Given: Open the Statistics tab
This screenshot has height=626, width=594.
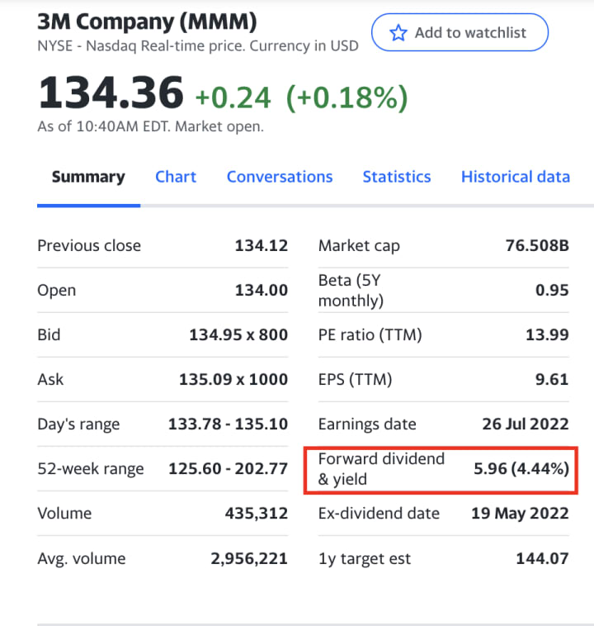Looking at the screenshot, I should (397, 177).
